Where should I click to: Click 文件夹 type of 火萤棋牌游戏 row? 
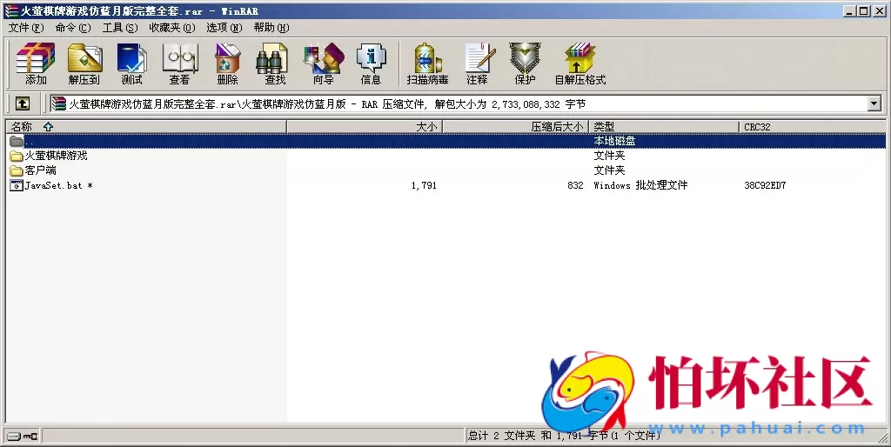(609, 156)
